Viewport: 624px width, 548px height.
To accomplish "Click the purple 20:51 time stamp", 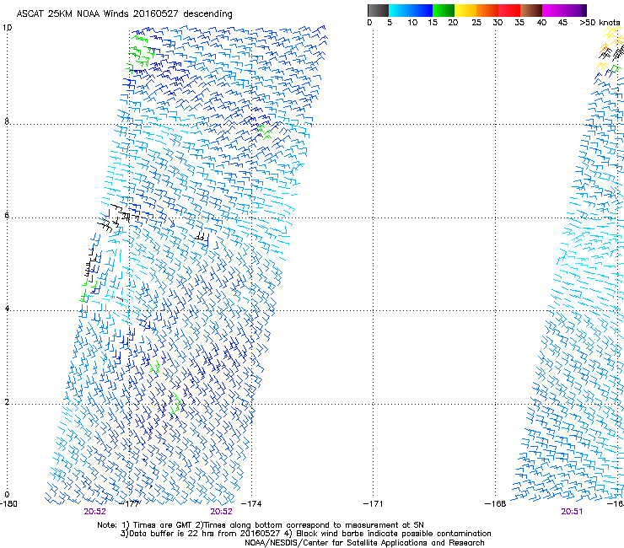I will pos(572,512).
